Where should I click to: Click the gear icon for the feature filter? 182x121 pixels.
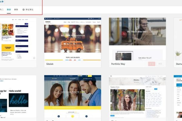point(24,10)
